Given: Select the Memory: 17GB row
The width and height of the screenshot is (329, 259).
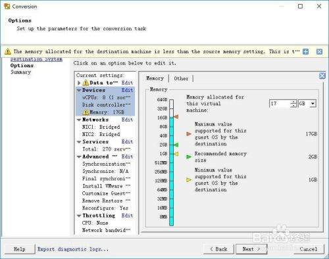Looking at the screenshot, I should pos(105,112).
